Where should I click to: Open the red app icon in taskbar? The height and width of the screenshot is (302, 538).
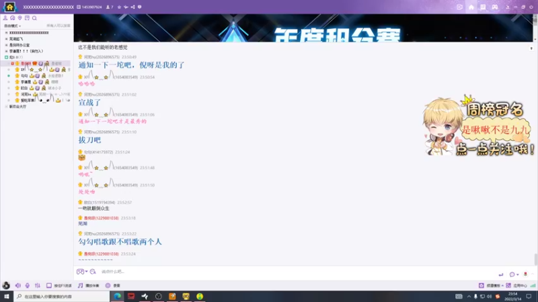point(131,296)
